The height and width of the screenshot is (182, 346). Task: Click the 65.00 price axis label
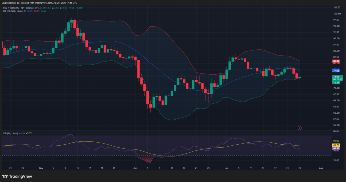[336, 101]
